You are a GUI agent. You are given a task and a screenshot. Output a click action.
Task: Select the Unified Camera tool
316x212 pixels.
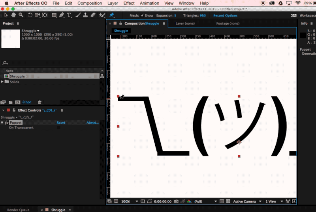[37, 15]
